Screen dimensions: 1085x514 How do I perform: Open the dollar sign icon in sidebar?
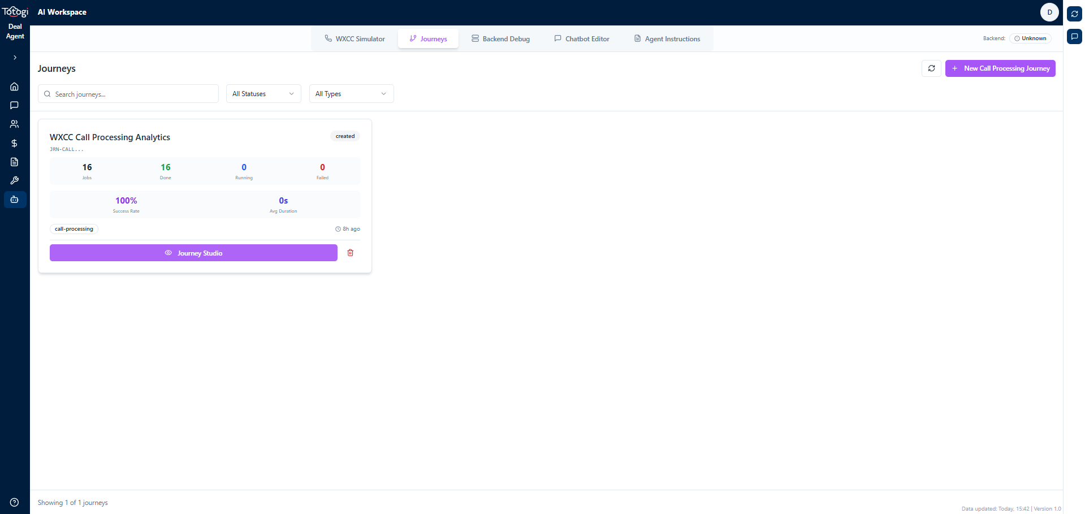(x=15, y=143)
